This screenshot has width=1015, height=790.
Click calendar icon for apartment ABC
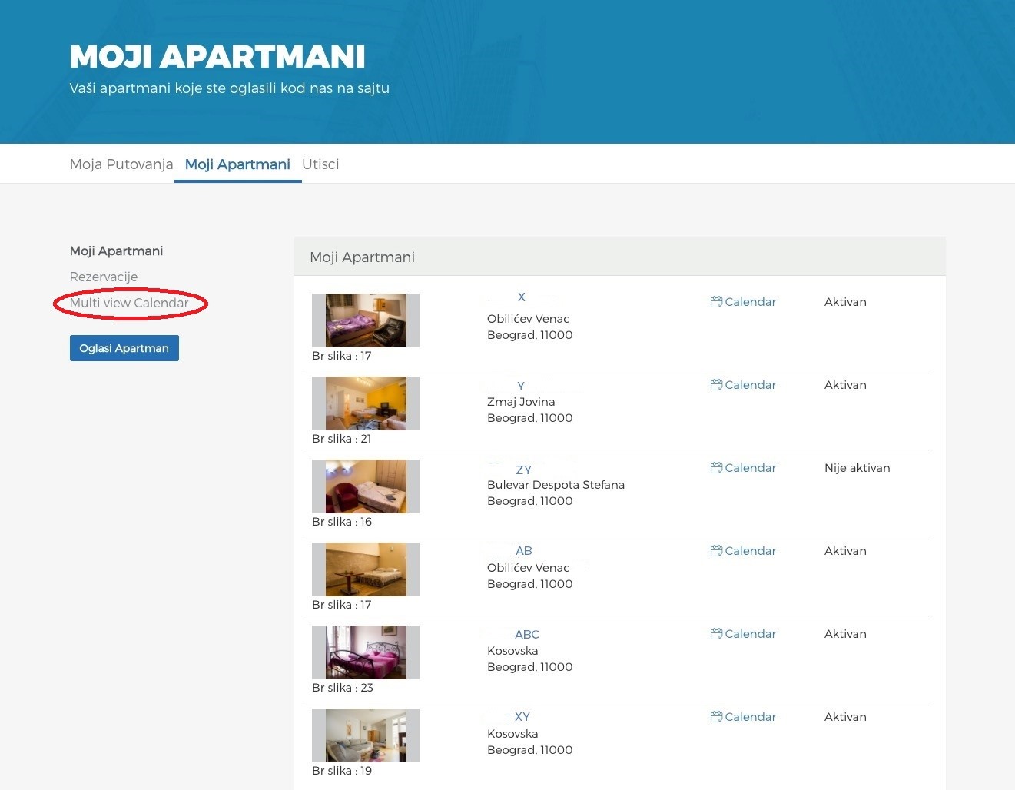click(x=716, y=634)
